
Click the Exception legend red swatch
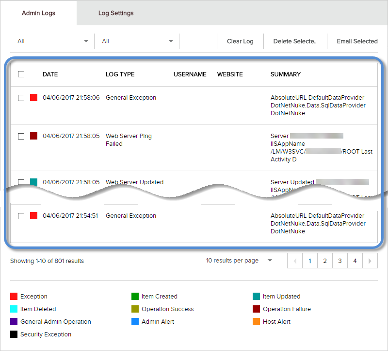point(14,296)
